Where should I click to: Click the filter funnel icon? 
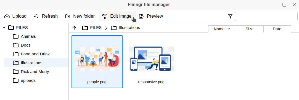click(x=230, y=16)
